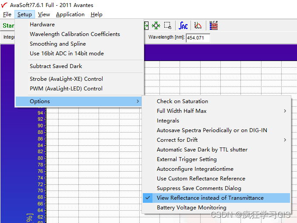Viewport: 297px width, 223px height.
Task: Expand the Options submenu
Action: tap(79, 101)
